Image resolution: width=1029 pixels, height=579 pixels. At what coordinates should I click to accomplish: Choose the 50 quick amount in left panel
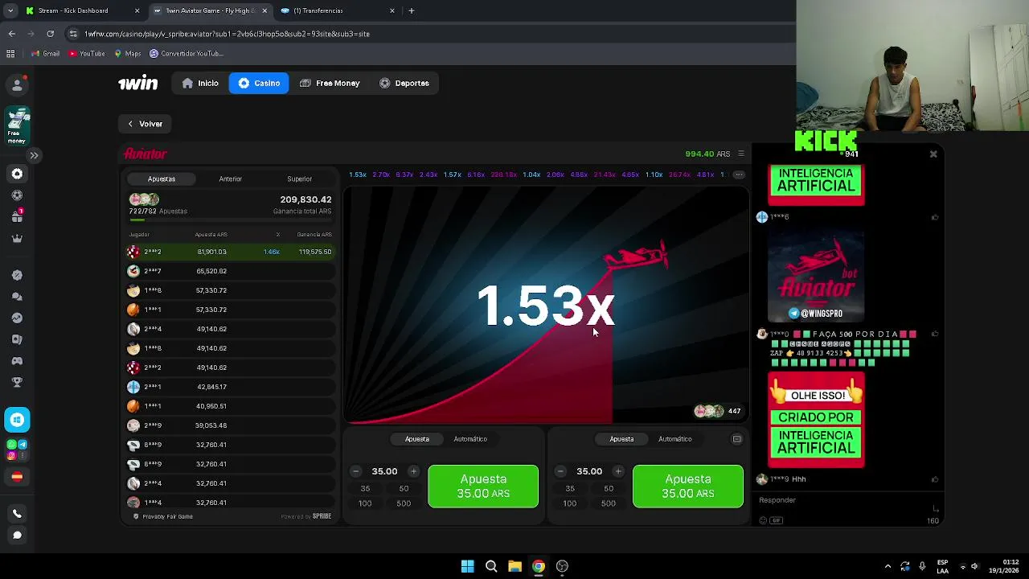(404, 488)
